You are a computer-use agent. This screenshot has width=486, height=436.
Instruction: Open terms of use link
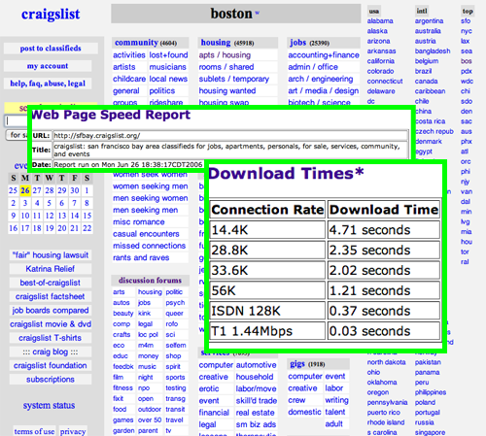[34, 431]
